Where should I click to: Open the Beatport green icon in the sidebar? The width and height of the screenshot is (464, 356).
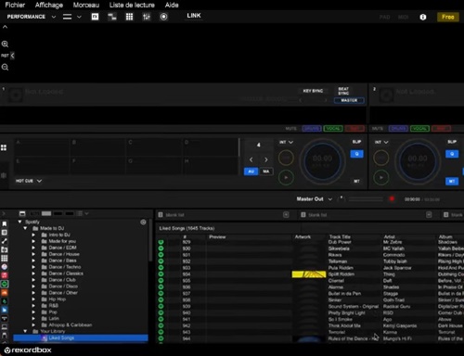(5, 301)
